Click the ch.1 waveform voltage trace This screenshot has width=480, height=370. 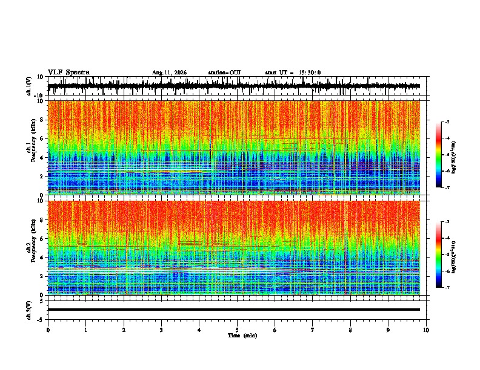point(234,86)
